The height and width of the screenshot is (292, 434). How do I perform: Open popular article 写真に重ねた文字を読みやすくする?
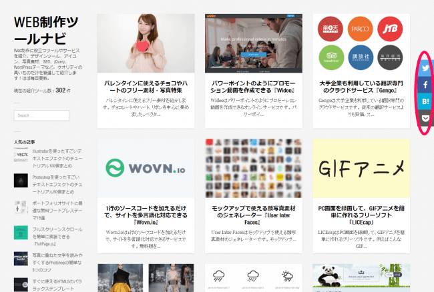(57, 263)
